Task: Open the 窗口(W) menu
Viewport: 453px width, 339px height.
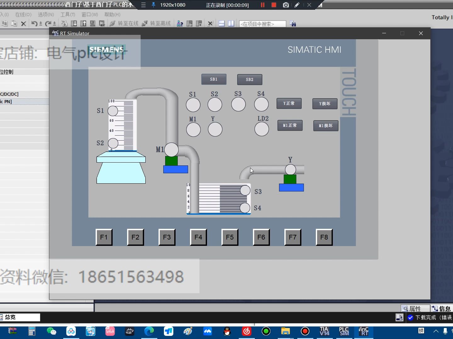Action: [x=90, y=14]
